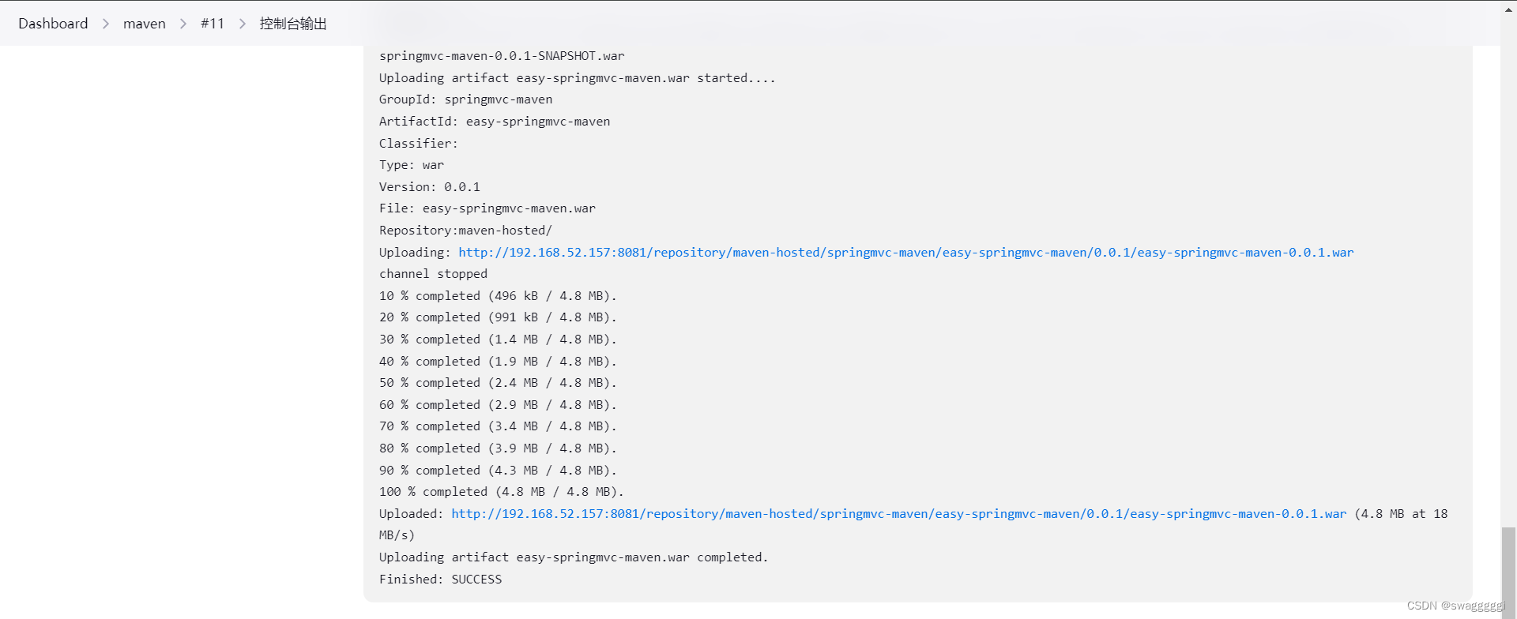Image resolution: width=1517 pixels, height=619 pixels.
Task: Click the Repository:maven-hosted/ text line
Action: 465,230
